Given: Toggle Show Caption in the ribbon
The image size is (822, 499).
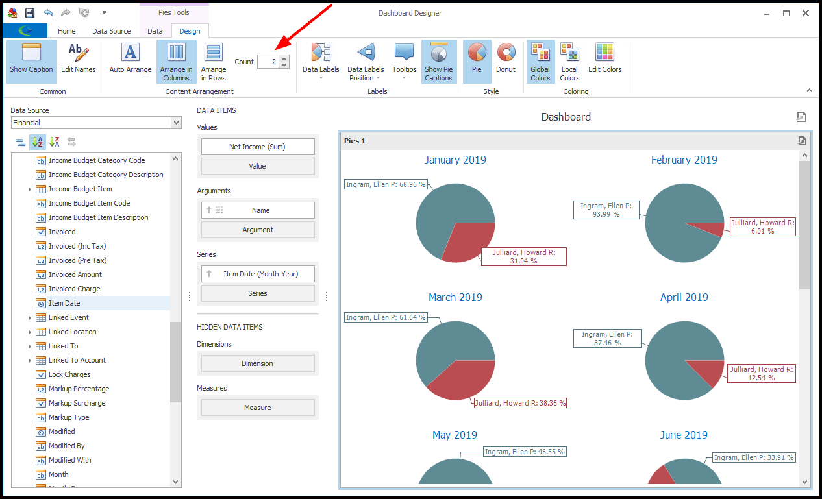Looking at the screenshot, I should coord(31,62).
